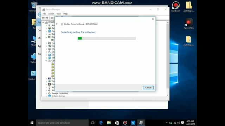Click the Settings gear behind Device Manager
This screenshot has height=126, width=225.
click(x=39, y=14)
